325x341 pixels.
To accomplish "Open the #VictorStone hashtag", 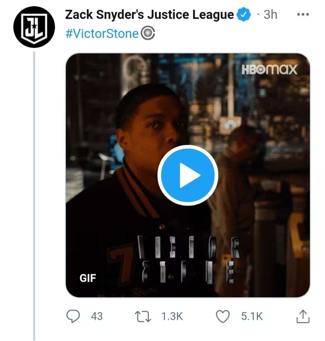I will click(102, 34).
